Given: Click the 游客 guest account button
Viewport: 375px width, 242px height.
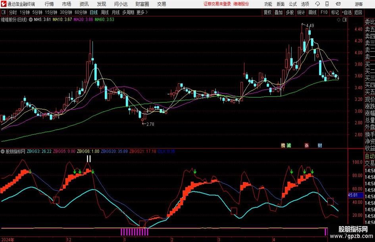Looking at the screenshot, I should (x=359, y=4).
